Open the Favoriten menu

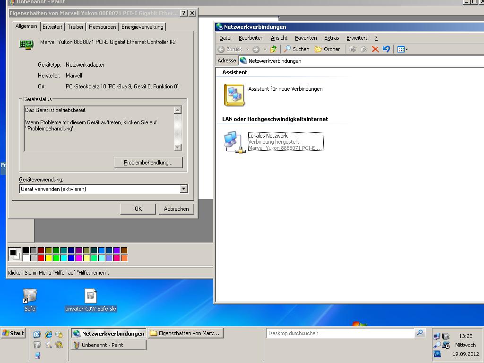click(306, 38)
